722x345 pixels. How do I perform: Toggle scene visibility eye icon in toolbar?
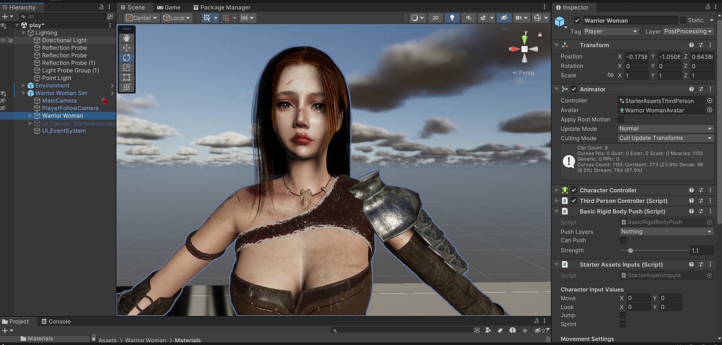(x=504, y=18)
